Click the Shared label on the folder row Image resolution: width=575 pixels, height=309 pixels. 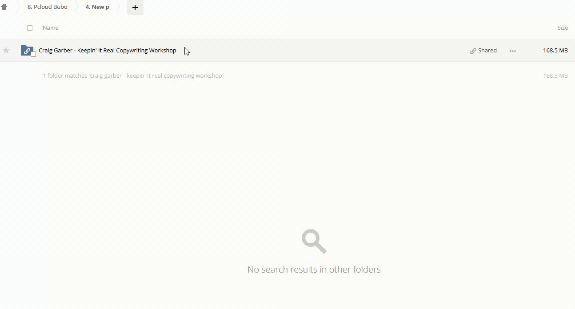(487, 51)
